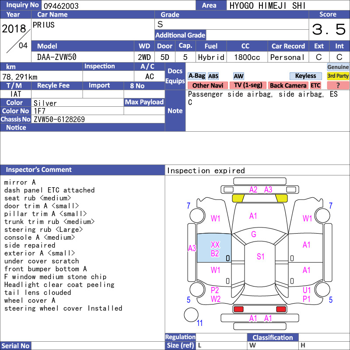This screenshot has height=350, width=350.
Task: Click the Car Record value Personal
Action: 287,57
